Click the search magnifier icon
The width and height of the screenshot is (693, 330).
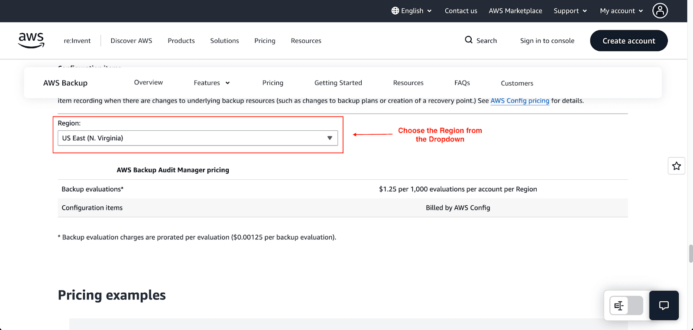(469, 40)
